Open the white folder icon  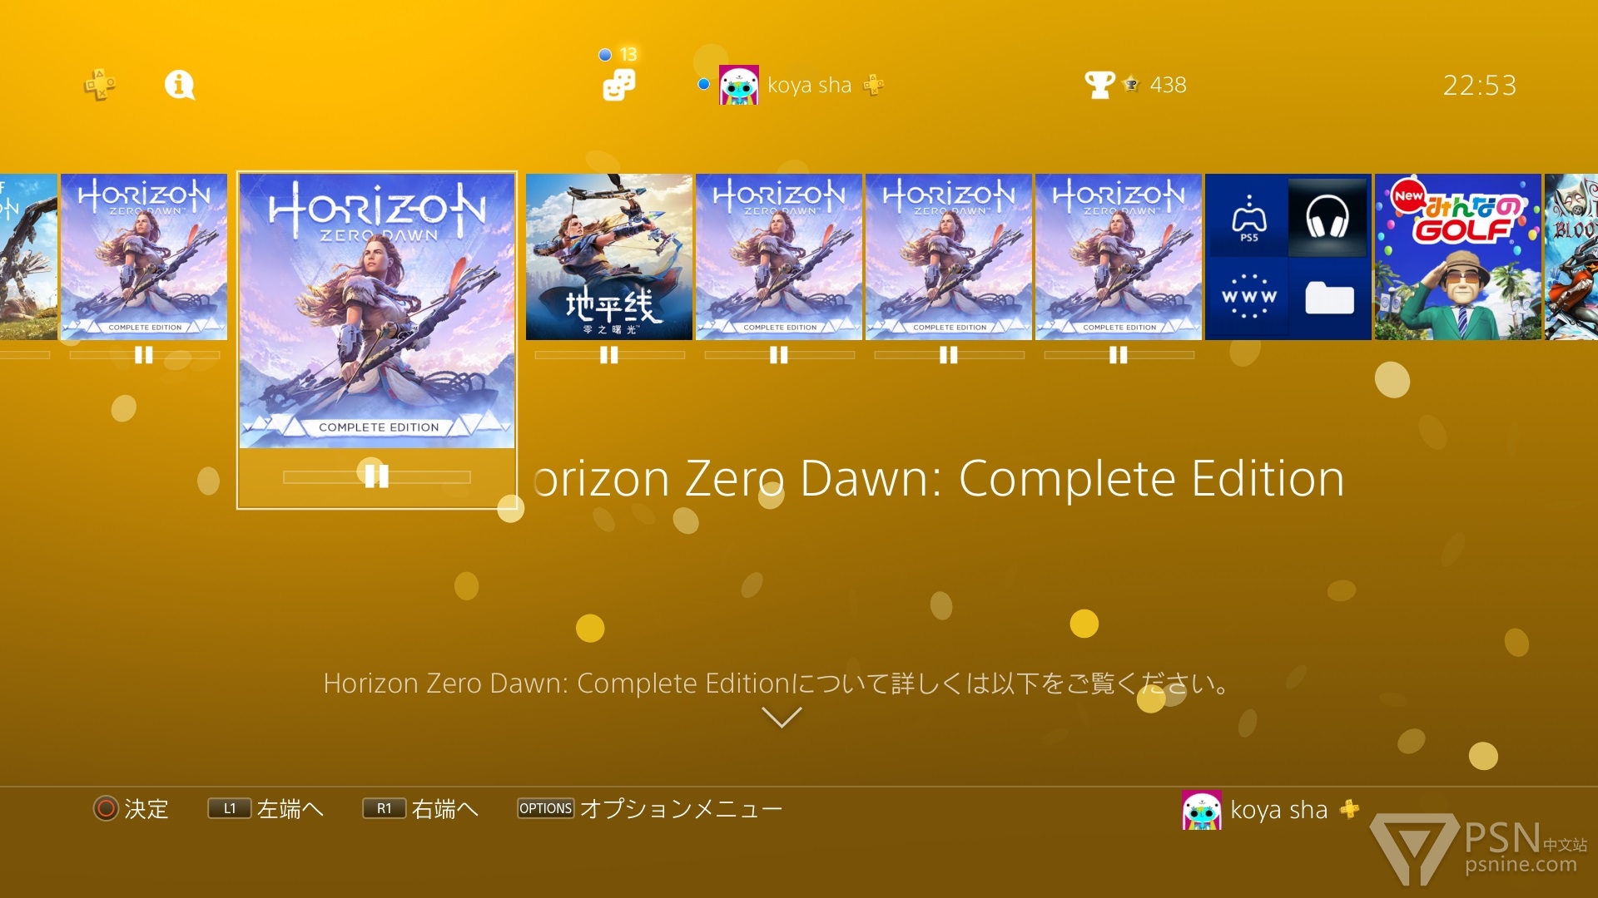click(x=1329, y=297)
